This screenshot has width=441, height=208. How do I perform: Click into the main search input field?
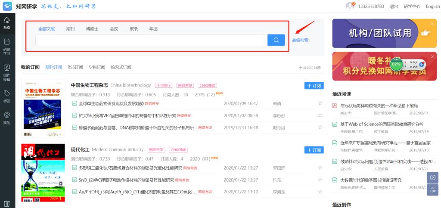151,40
